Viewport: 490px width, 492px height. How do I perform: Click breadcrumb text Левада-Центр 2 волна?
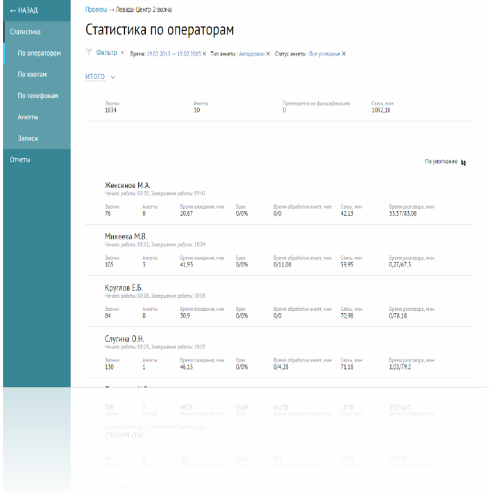click(144, 10)
